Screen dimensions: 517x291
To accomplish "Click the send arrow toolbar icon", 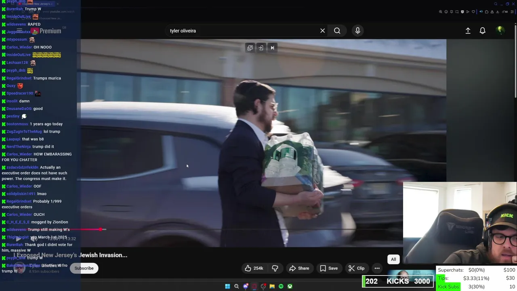I will 468,12.
